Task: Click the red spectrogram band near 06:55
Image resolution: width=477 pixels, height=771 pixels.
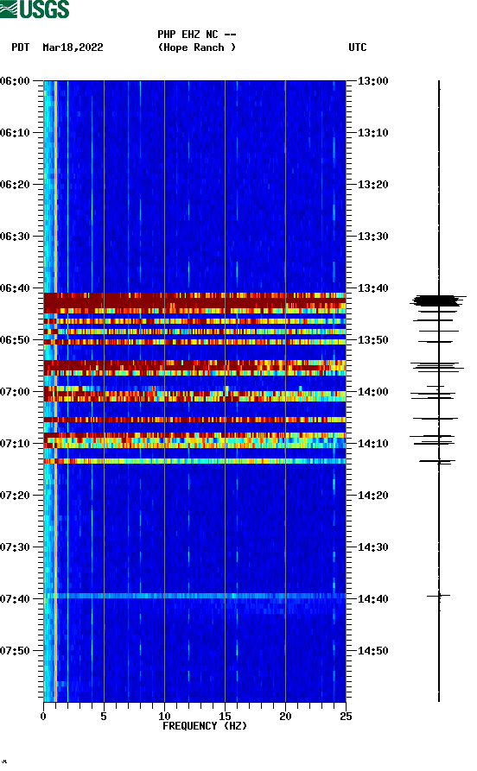Action: [x=195, y=366]
